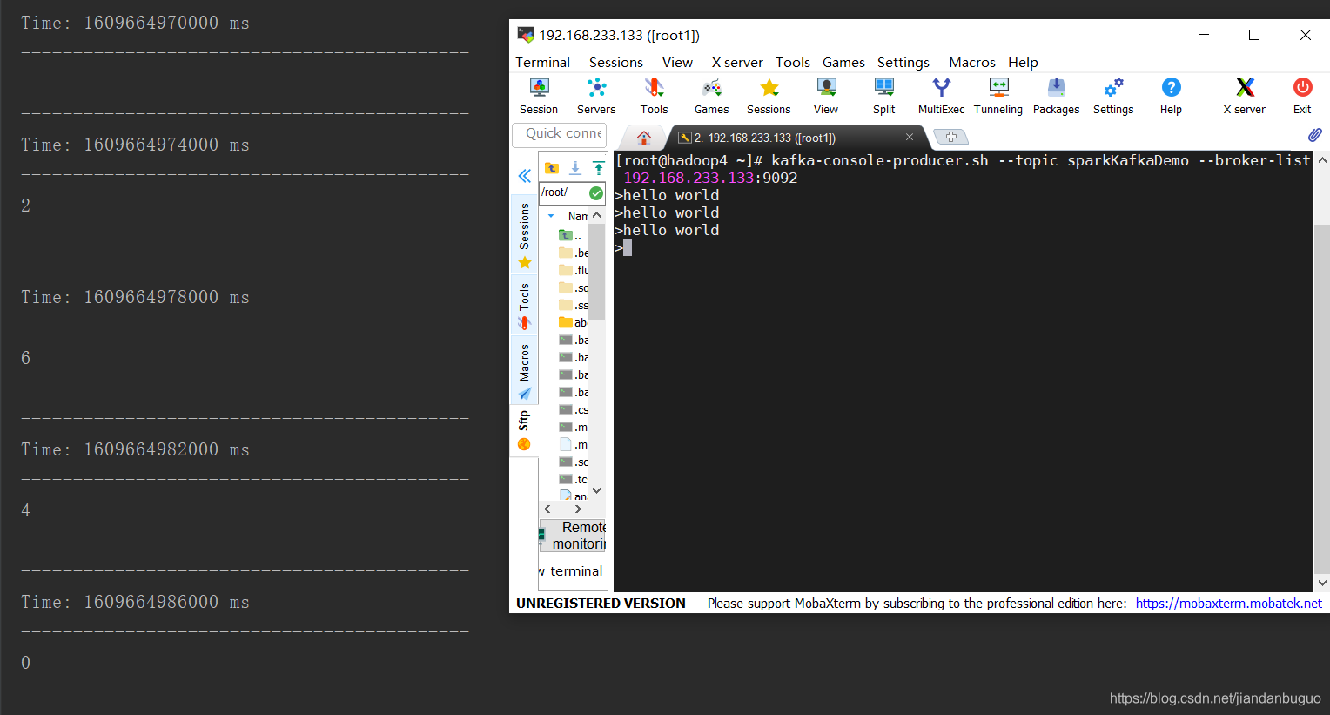The image size is (1330, 715).
Task: Switch to Macros side tab
Action: (524, 371)
